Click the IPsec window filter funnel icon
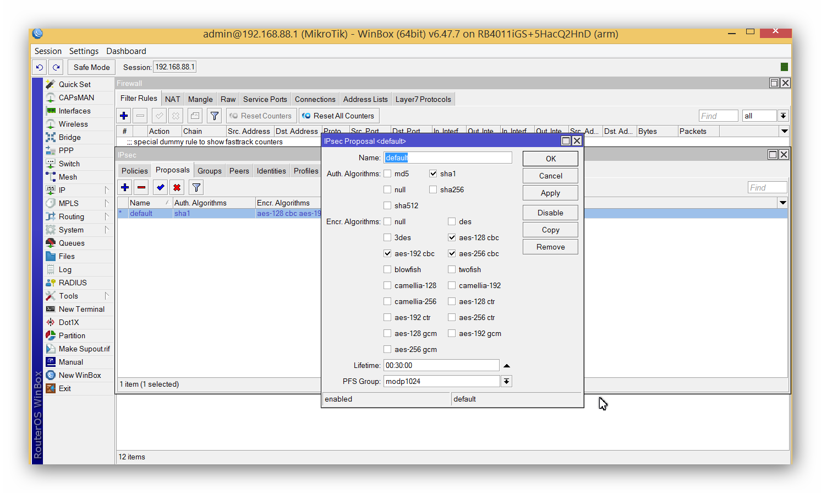Image resolution: width=821 pixels, height=493 pixels. coord(196,187)
